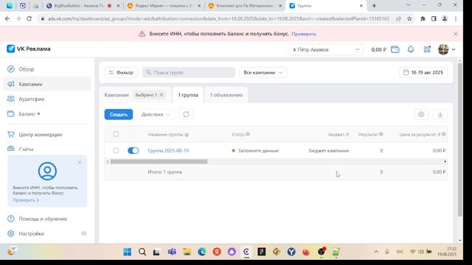The height and width of the screenshot is (265, 472).
Task: Click info icon next to Название группы
Action: [187, 135]
